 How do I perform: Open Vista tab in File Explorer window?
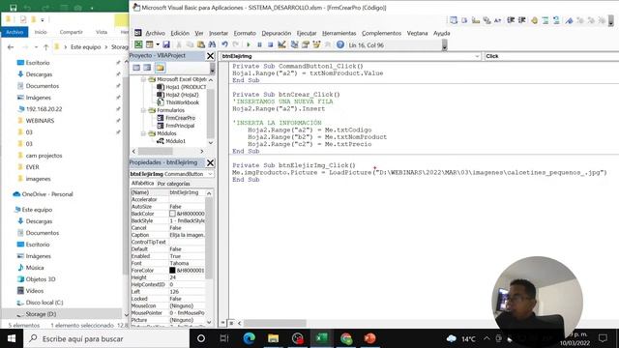[x=102, y=32]
